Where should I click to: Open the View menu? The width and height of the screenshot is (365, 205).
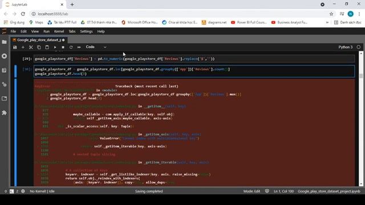[x=35, y=31]
